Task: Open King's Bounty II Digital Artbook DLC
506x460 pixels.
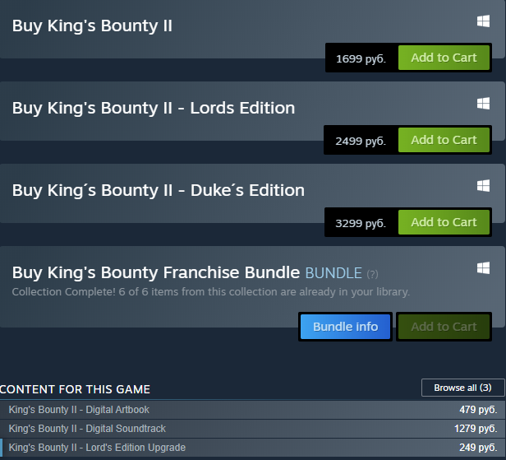Action: (x=79, y=410)
